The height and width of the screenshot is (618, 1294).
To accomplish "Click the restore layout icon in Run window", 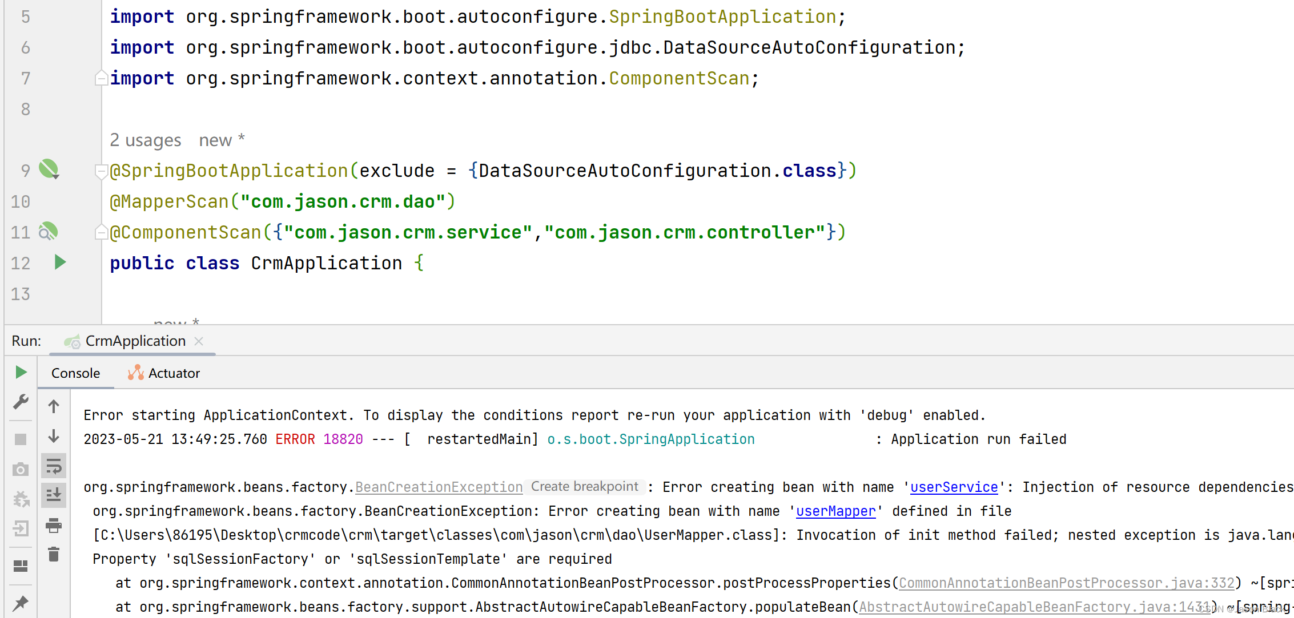I will pyautogui.click(x=21, y=566).
